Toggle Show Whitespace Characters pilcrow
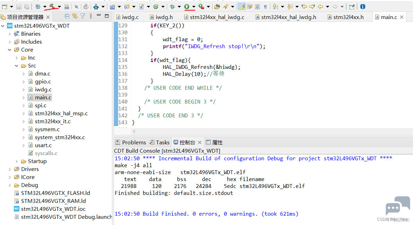The image size is (413, 225). tap(265, 7)
